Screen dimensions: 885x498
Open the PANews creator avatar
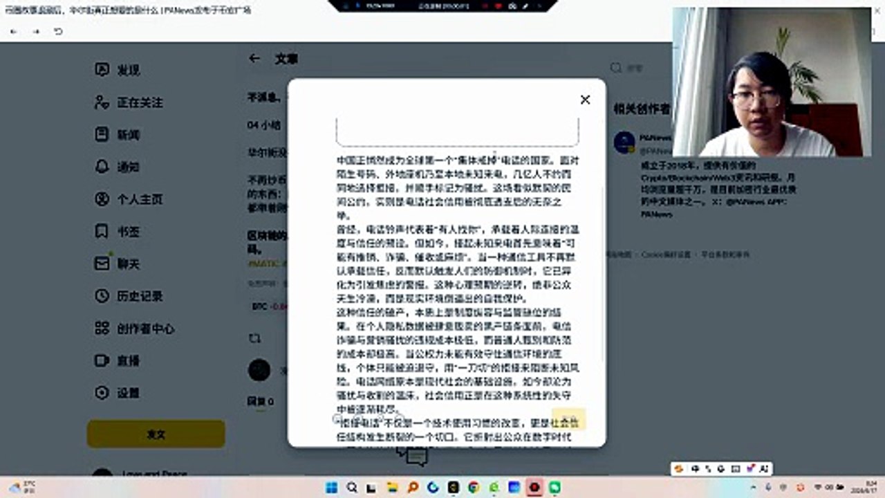pos(624,142)
